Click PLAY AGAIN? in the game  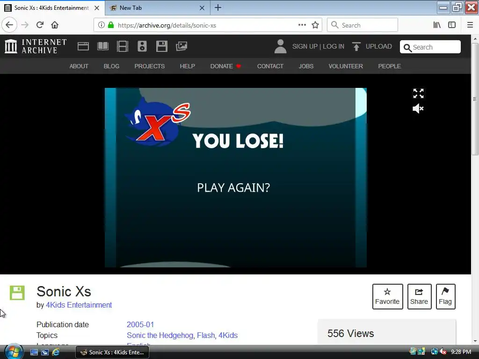[233, 188]
